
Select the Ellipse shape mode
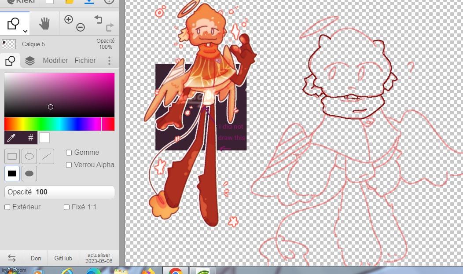(x=29, y=156)
